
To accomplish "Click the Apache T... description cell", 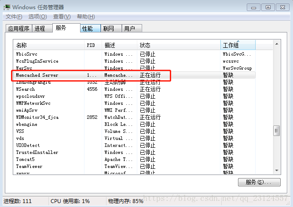I will (118, 159).
